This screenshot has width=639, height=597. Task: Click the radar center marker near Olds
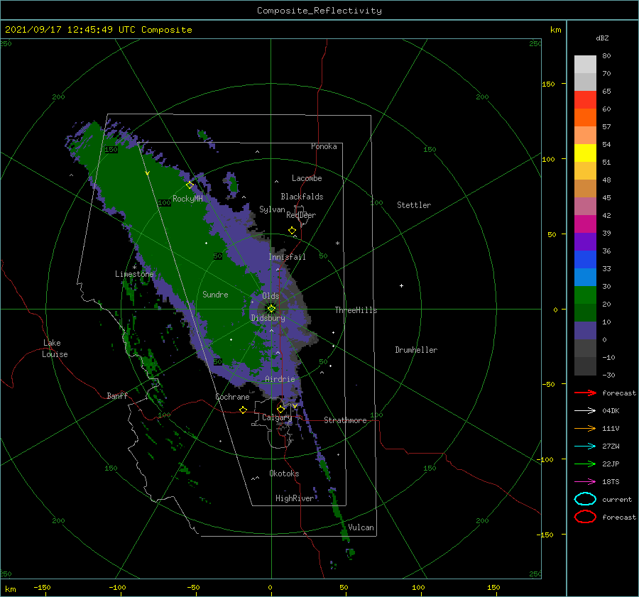click(271, 309)
